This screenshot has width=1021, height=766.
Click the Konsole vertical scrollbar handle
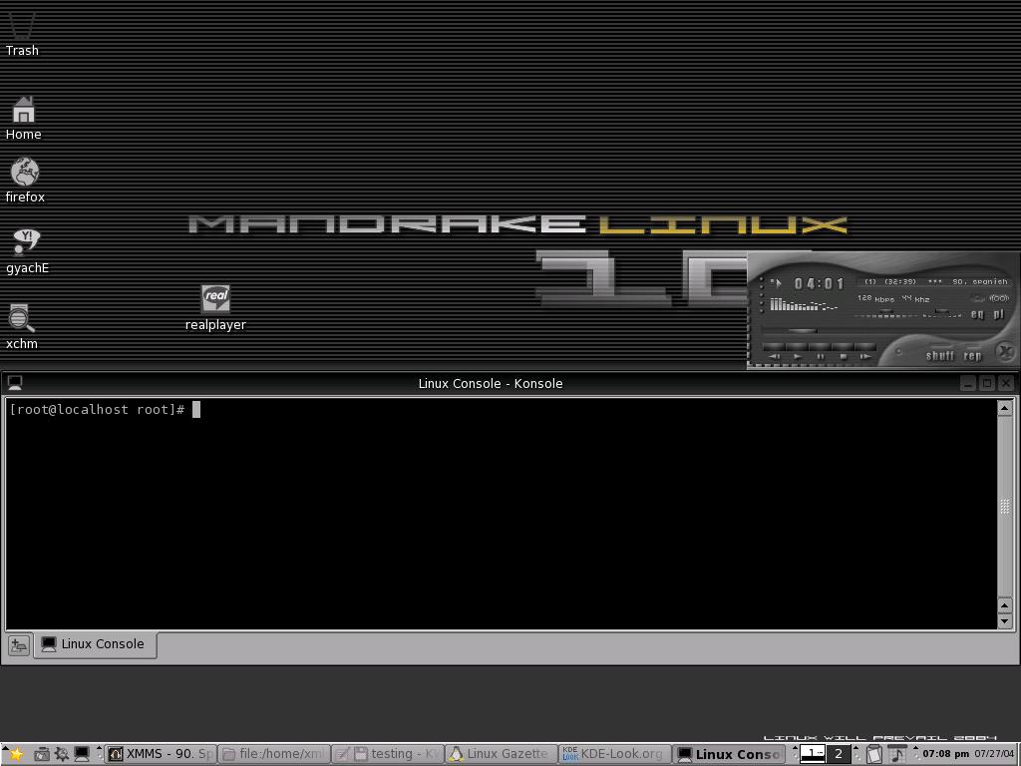pyautogui.click(x=1004, y=506)
